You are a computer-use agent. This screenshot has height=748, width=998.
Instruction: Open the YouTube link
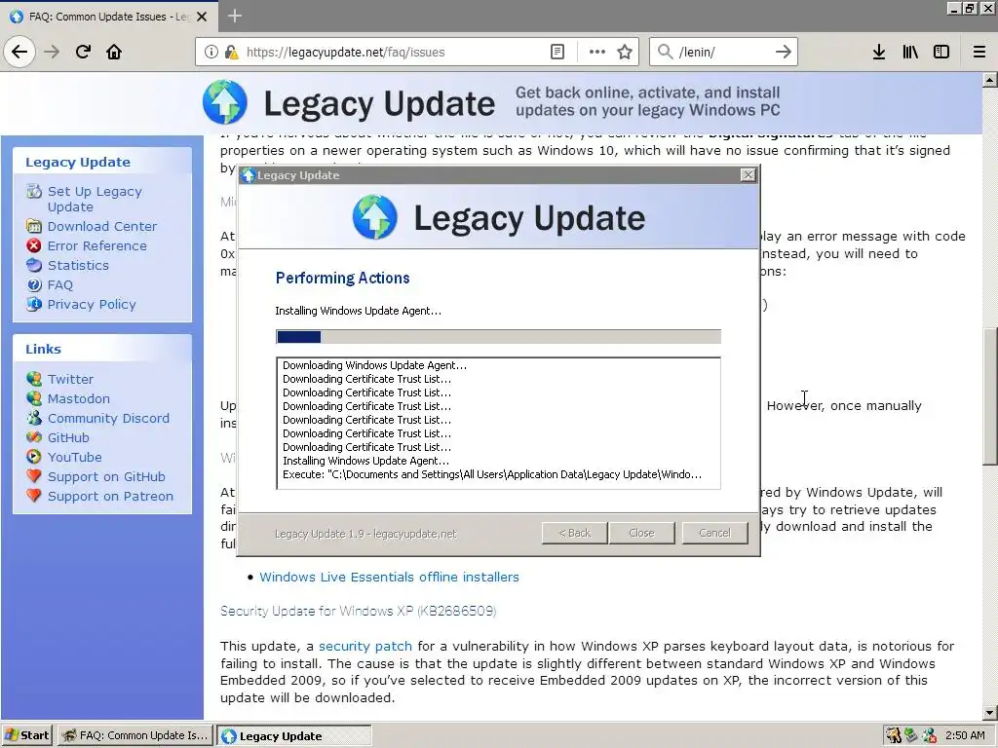74,458
